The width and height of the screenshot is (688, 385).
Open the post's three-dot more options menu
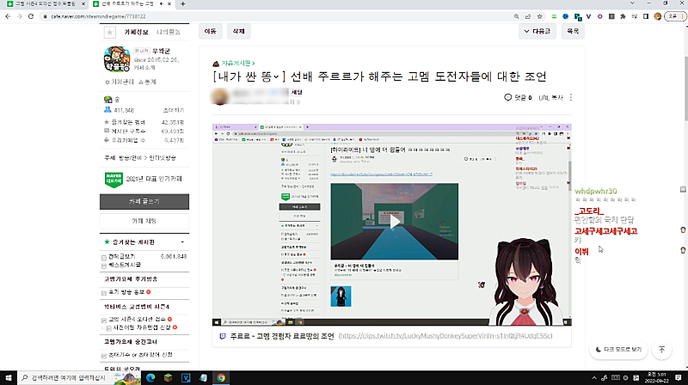tap(571, 98)
